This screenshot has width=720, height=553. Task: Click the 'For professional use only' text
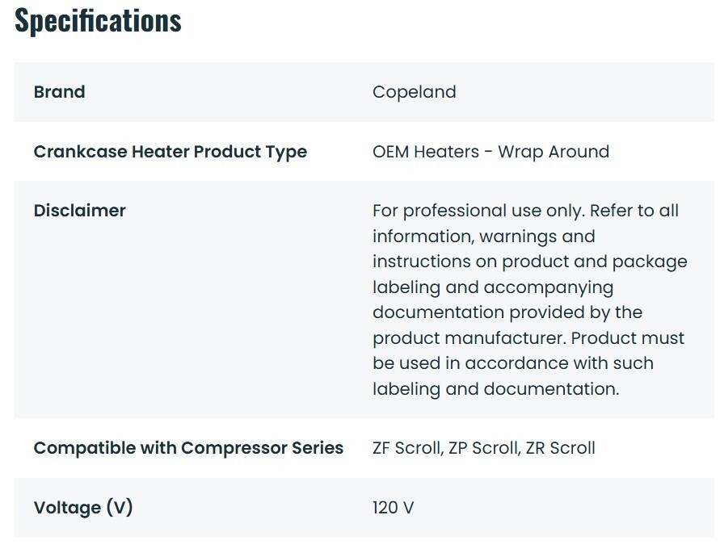[478, 211]
